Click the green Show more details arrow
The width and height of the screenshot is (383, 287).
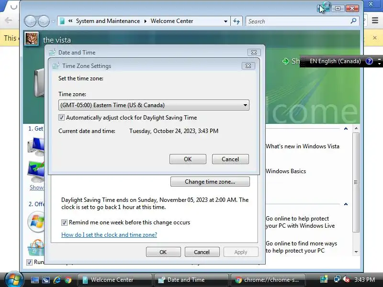286,61
